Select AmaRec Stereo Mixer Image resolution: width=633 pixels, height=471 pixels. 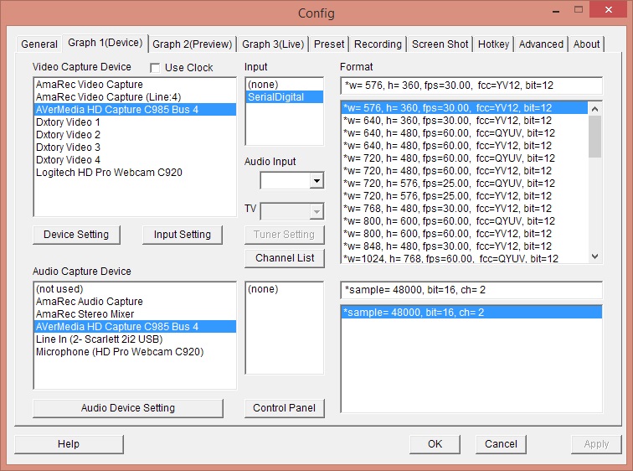[135, 314]
